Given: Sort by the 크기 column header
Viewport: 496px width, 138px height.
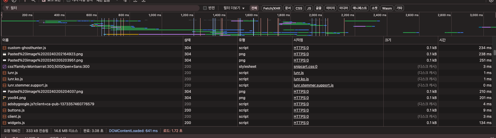Looking at the screenshot, I should tap(411, 40).
